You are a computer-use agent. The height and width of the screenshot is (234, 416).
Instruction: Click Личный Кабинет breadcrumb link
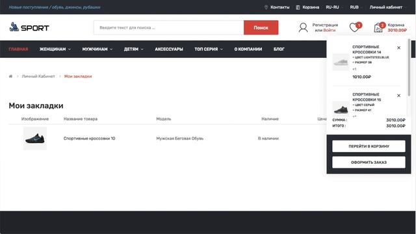tap(38, 77)
